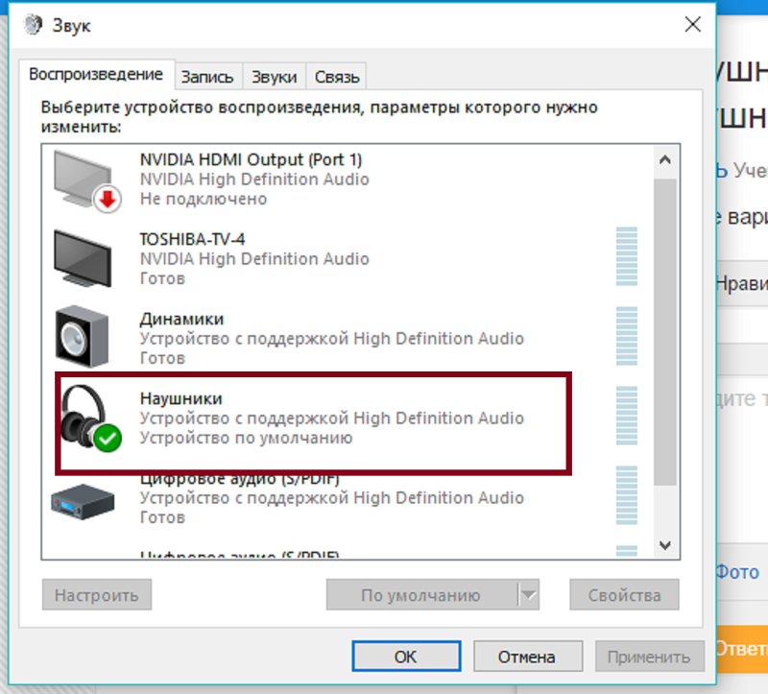Viewport: 768px width, 694px height.
Task: Select the TOSHIBA-TV-4 level meter
Action: pyautogui.click(x=627, y=256)
